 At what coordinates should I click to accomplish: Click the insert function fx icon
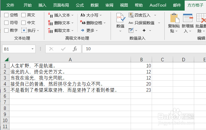point(75,49)
